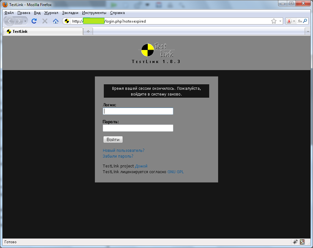Viewport: 313px width, 248px height.
Task: Click the TestLink 1.8.3 version text
Action: 156,62
